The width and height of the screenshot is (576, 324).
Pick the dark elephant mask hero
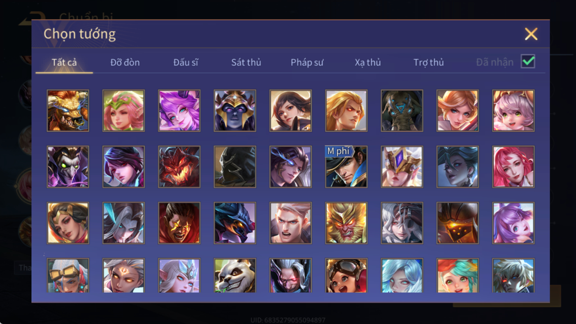click(402, 111)
